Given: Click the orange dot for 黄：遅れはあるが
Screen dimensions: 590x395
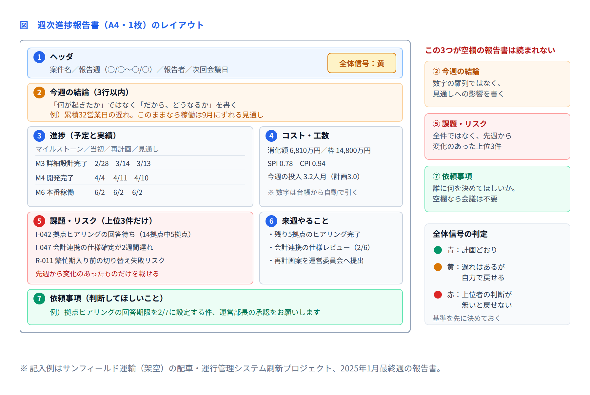Looking at the screenshot, I should coord(438,267).
